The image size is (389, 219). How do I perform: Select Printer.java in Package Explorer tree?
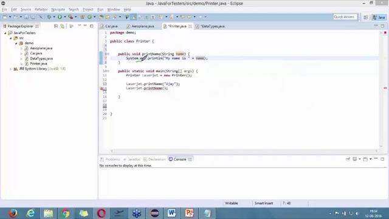[x=38, y=63]
